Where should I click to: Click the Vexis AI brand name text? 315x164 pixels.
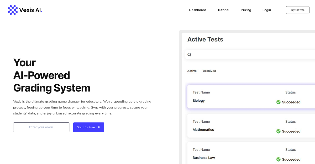point(30,10)
